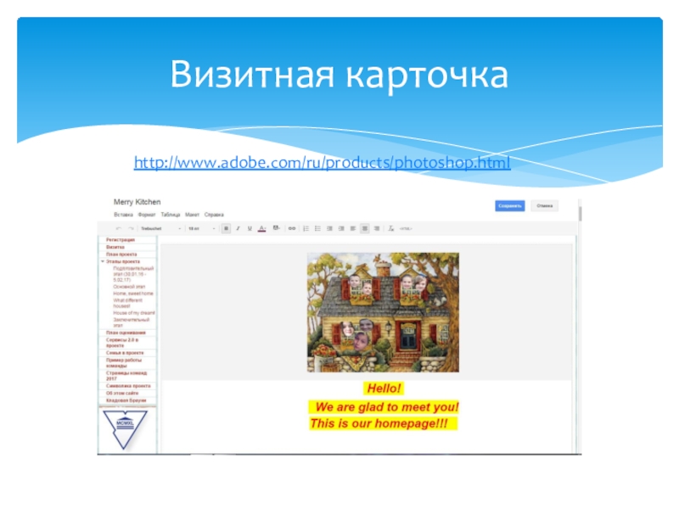This screenshot has width=679, height=509.
Task: Open the font size dropdown
Action: pyautogui.click(x=202, y=228)
